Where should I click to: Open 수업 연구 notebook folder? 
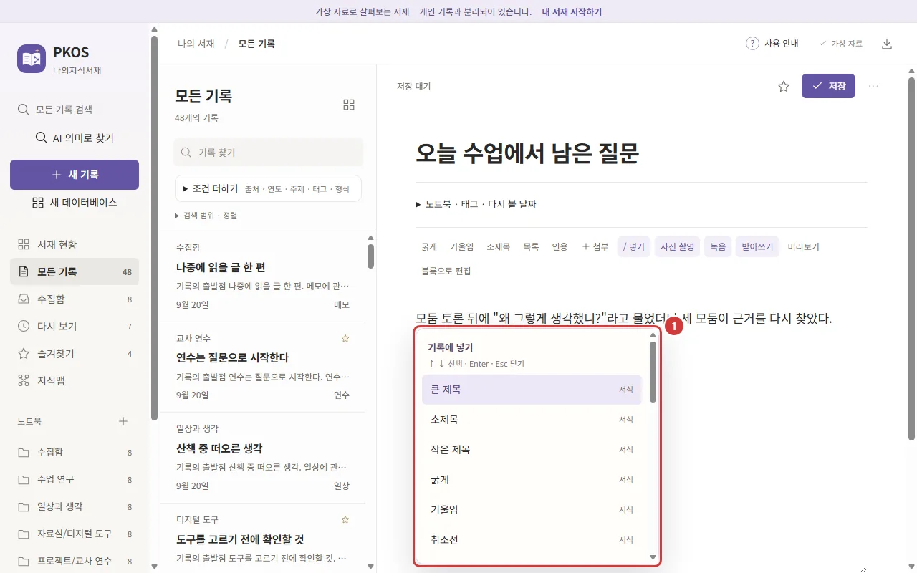pos(75,479)
